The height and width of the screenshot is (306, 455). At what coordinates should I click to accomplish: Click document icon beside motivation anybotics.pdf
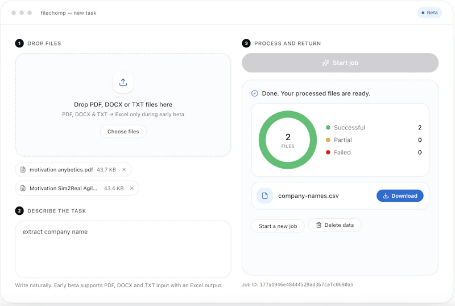pos(23,169)
